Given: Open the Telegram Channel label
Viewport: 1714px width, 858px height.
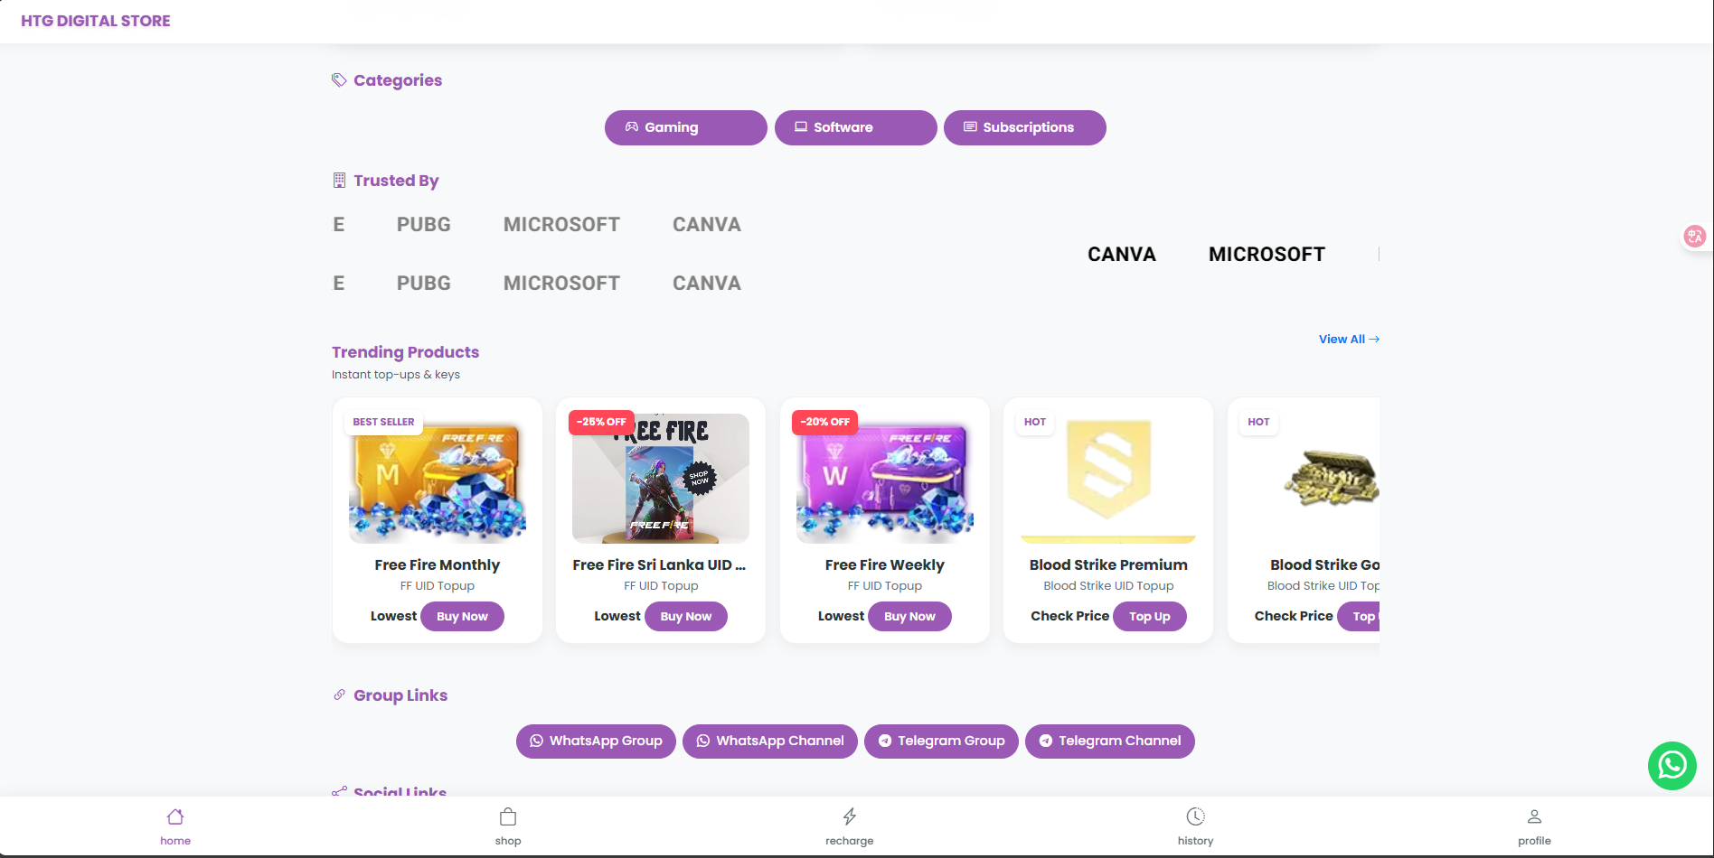Looking at the screenshot, I should coord(1120,741).
